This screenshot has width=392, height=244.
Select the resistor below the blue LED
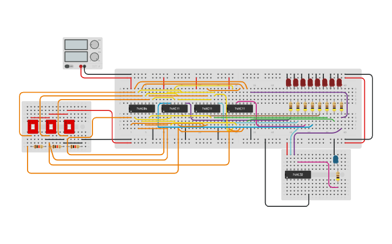[338, 176]
